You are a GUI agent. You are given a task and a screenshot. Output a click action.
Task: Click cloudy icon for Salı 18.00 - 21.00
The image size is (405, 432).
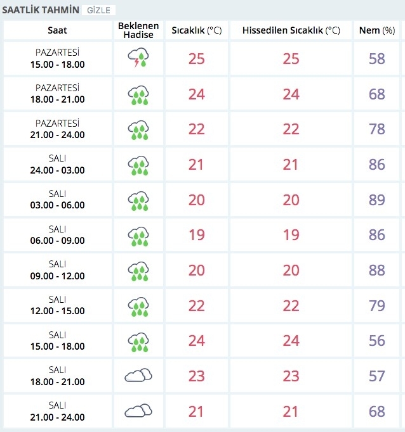click(138, 376)
